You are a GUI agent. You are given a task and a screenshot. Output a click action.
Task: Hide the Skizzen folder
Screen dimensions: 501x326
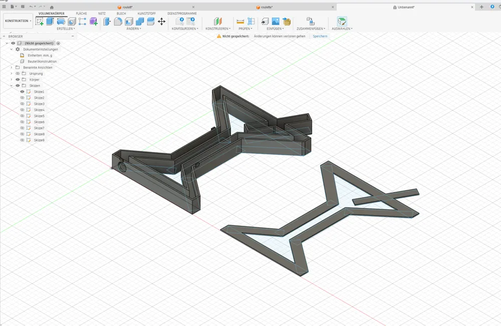point(18,86)
